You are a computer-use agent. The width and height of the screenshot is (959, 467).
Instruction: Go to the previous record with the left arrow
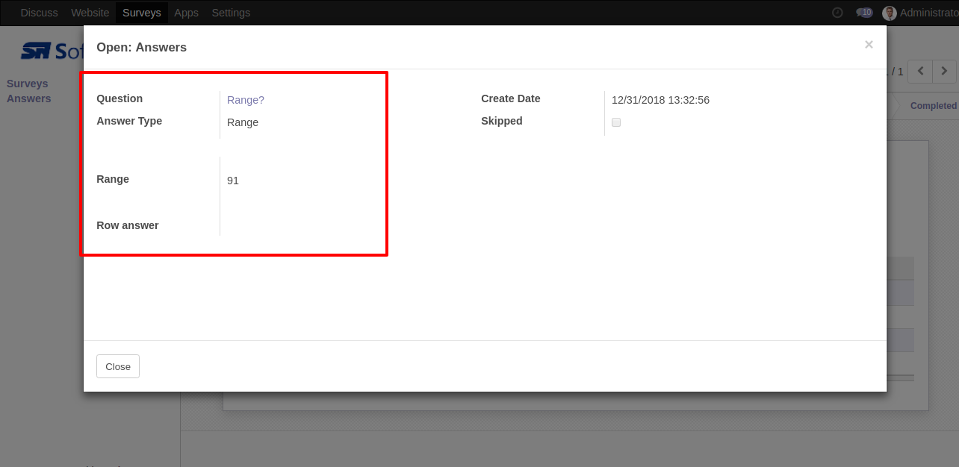(x=921, y=71)
